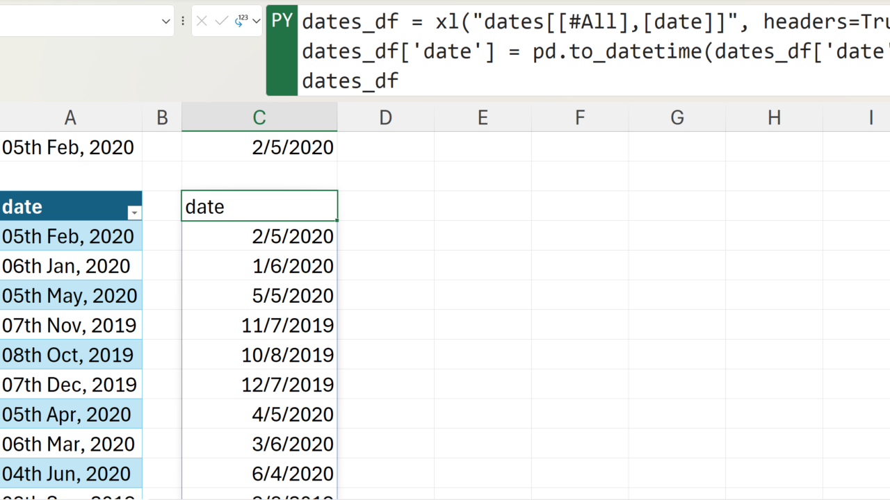Screen dimensions: 890x500
Task: Select column B header
Action: 162,118
